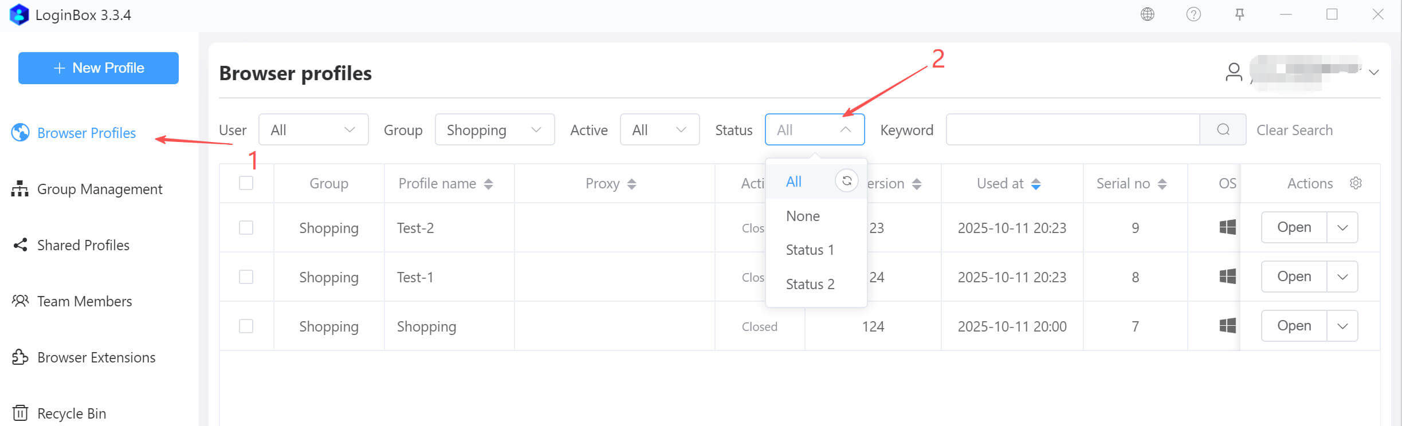Click the keyword search magnifier icon
1402x426 pixels.
1223,130
